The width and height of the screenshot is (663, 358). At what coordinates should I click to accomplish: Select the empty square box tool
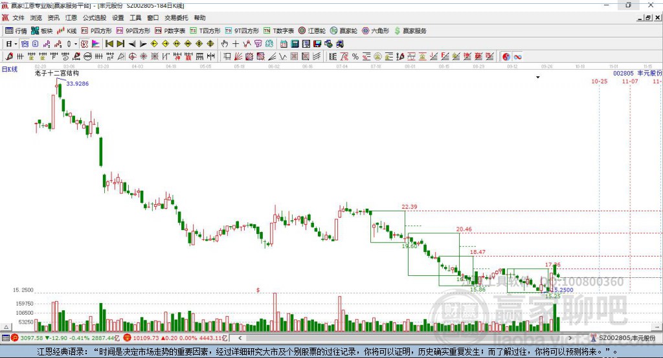[x=227, y=56]
